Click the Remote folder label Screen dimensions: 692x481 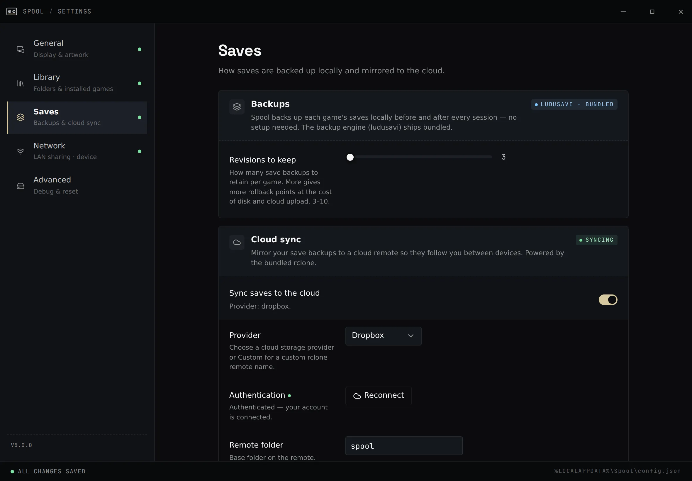(256, 445)
